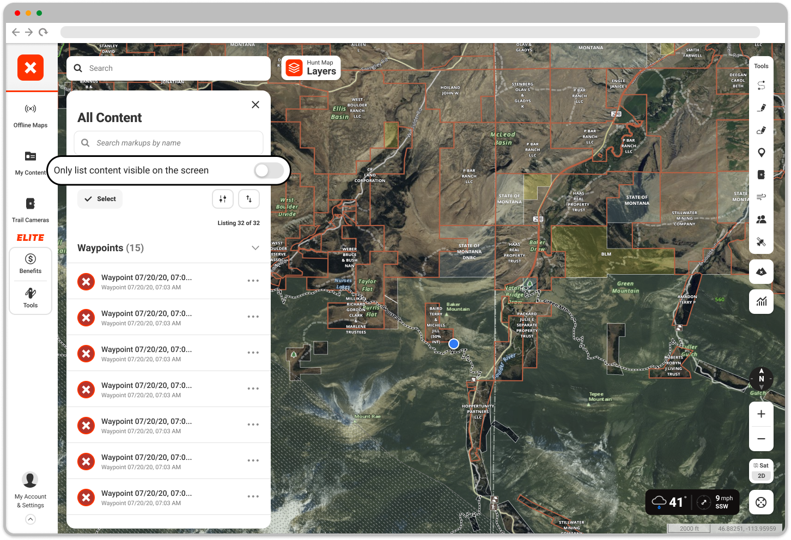The image size is (791, 540).
Task: Go back in the browser
Action: [x=16, y=32]
